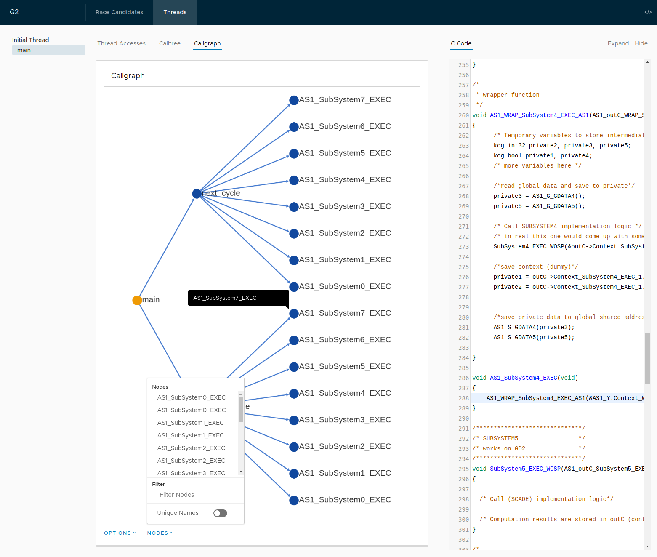Click the orange main node in callgraph
657x557 pixels.
pos(137,300)
